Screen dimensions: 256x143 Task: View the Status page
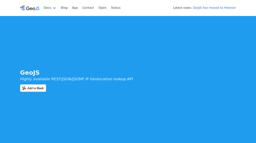click(x=116, y=8)
